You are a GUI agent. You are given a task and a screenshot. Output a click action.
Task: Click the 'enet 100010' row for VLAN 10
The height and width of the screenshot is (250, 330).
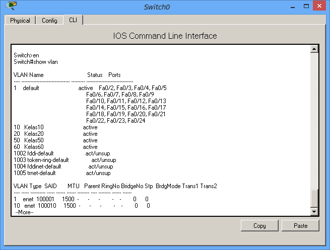point(82,206)
